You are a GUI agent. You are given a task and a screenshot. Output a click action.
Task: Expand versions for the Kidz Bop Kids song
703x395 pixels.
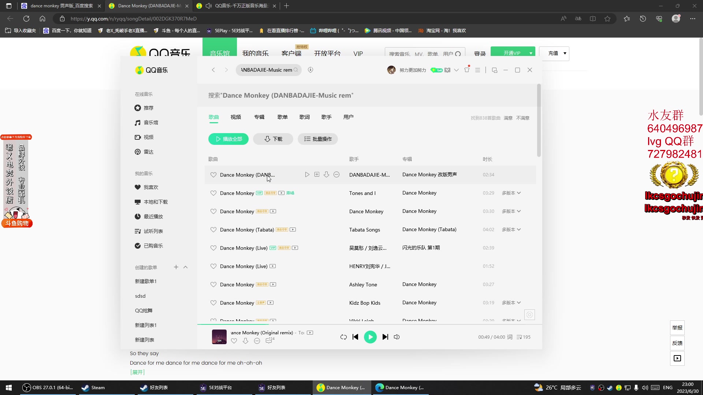point(511,303)
